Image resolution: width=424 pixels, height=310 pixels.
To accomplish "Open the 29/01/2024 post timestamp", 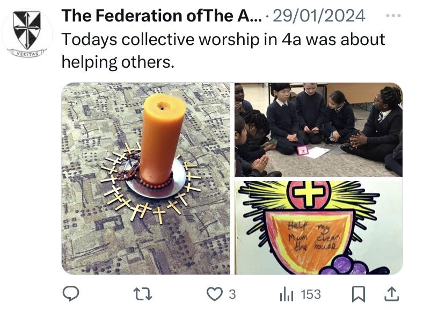I will click(319, 16).
